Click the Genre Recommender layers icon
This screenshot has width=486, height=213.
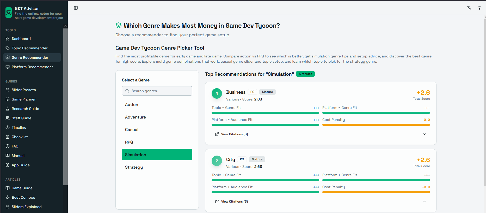coord(8,57)
